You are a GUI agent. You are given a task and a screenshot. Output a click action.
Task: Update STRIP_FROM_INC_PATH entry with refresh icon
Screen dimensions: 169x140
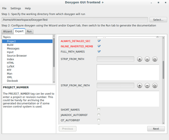tap(155, 85)
